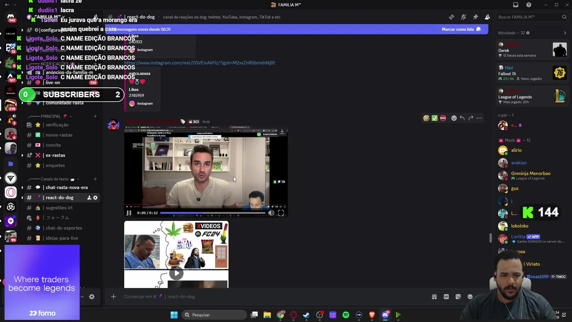Open the Instagram reel link
572x322 pixels.
click(199, 63)
